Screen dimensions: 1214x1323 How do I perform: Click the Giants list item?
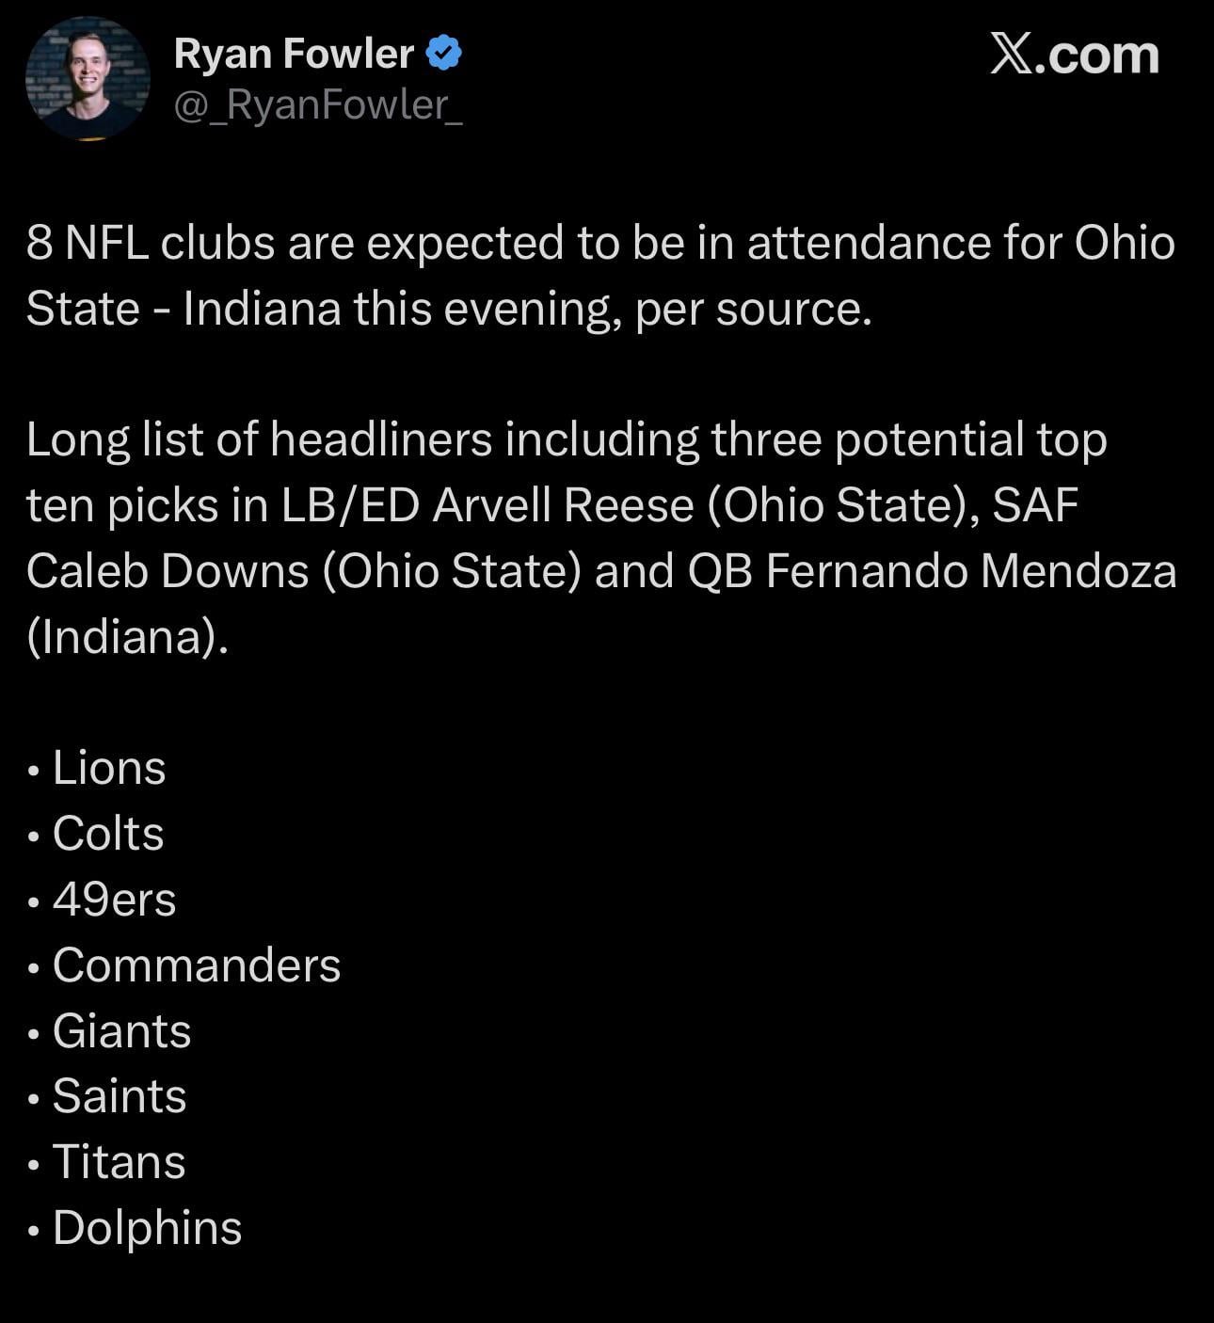click(121, 1031)
